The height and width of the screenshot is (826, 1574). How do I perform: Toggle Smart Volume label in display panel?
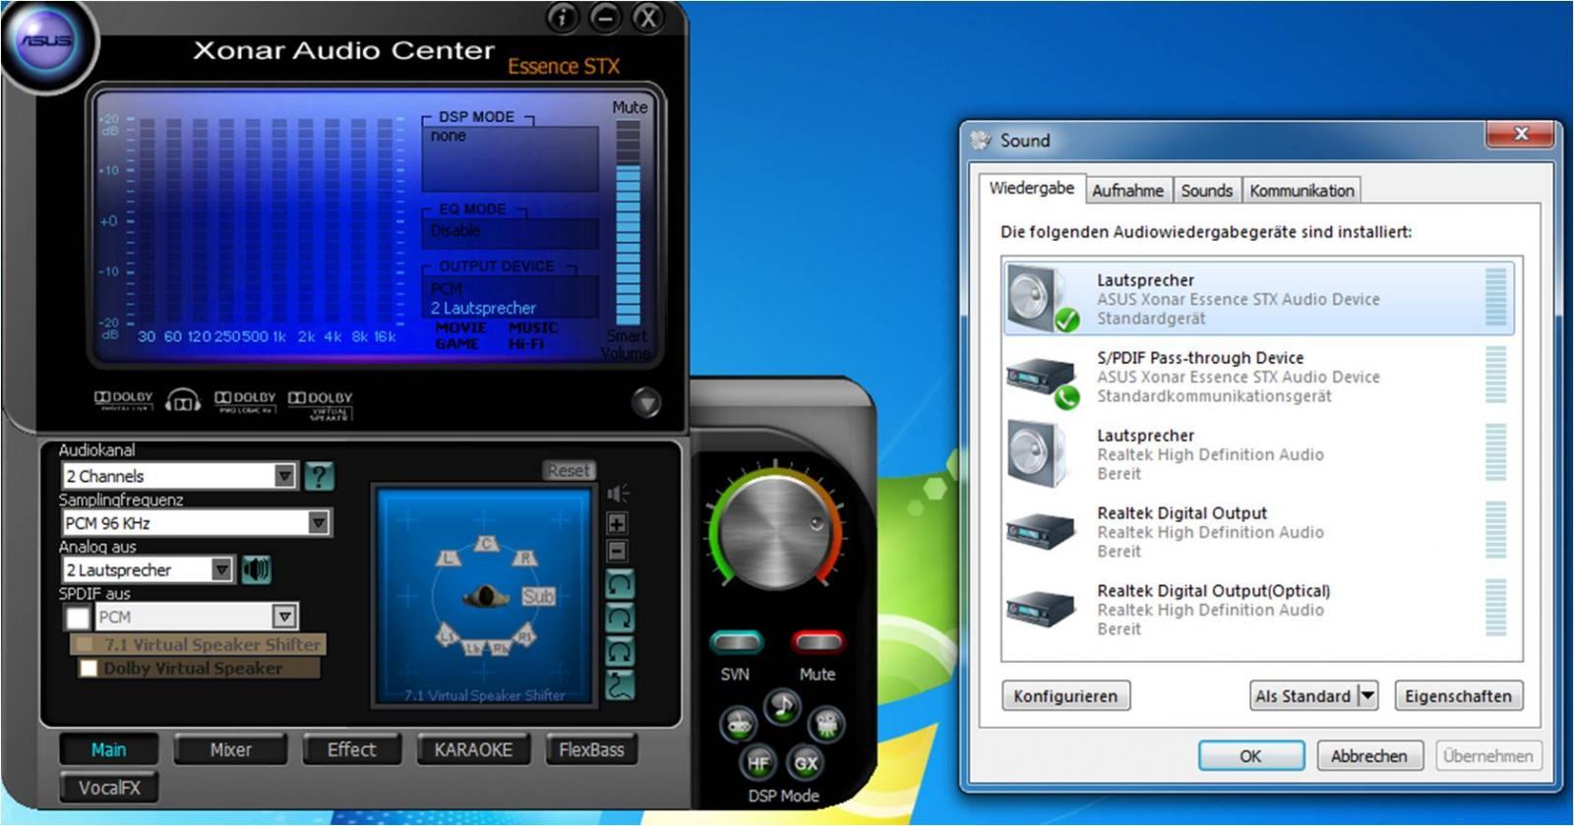(627, 344)
